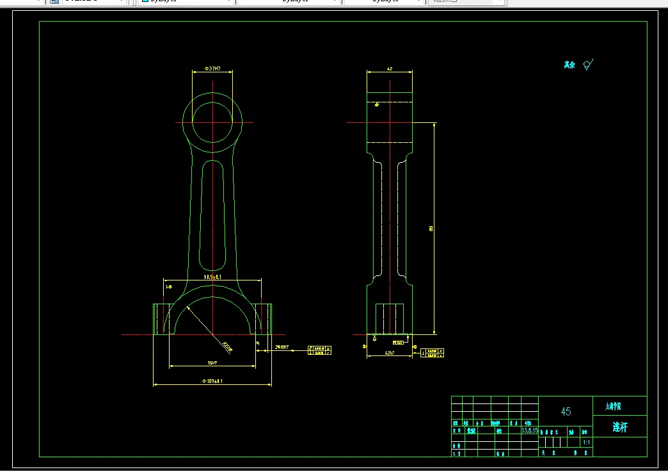Select the 42 width dimension in the side view
Screen dimensions: 668x472
390,69
